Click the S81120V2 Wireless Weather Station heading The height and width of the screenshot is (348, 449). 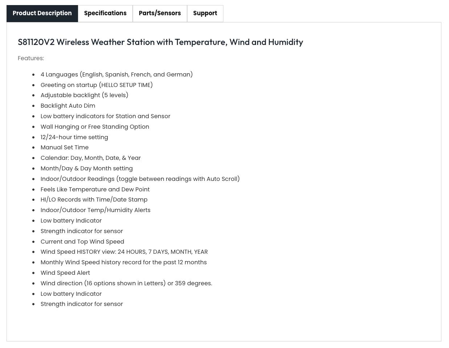pos(160,42)
